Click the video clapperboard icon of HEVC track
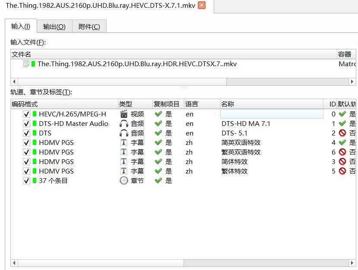The image size is (358, 270). coord(124,114)
